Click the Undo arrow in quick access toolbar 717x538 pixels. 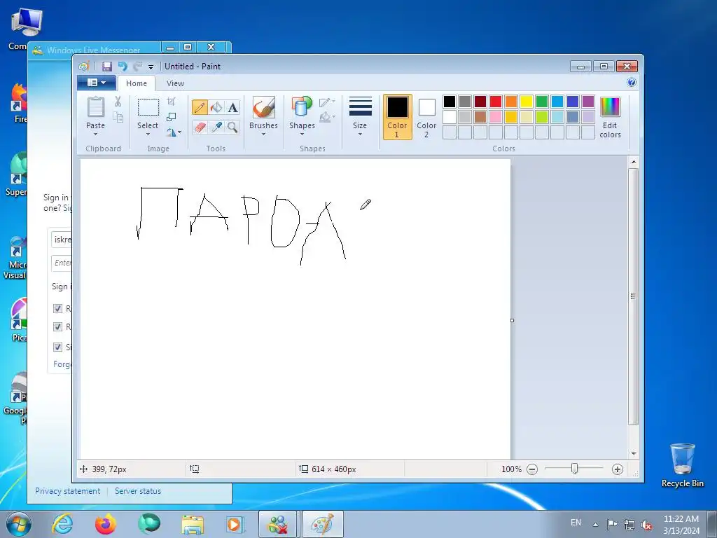[123, 67]
